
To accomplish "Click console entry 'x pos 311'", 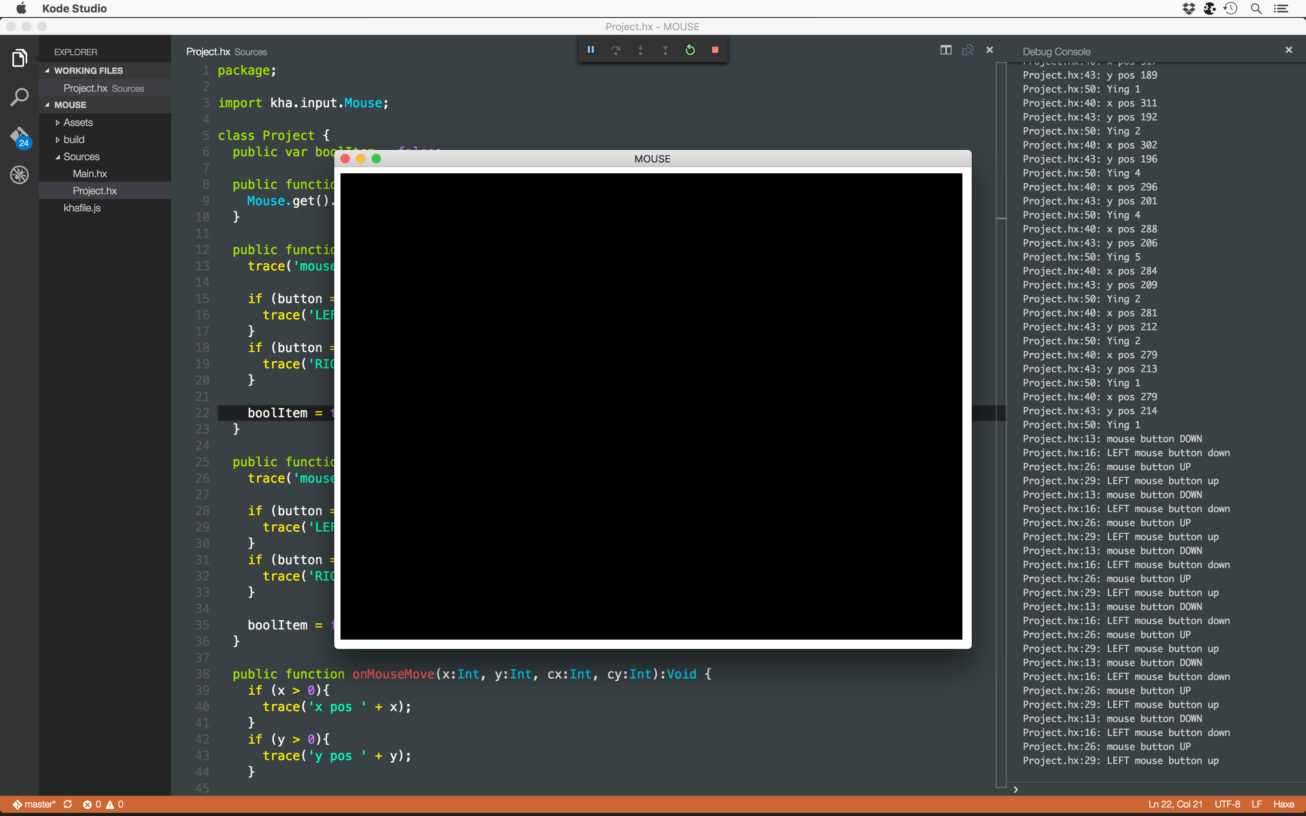I will tap(1089, 103).
